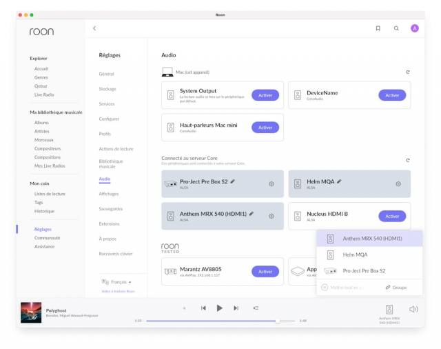Open Extensions settings tab

(x=109, y=223)
